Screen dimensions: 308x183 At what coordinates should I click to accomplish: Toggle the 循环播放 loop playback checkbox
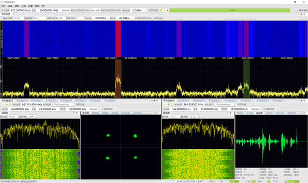click(297, 10)
